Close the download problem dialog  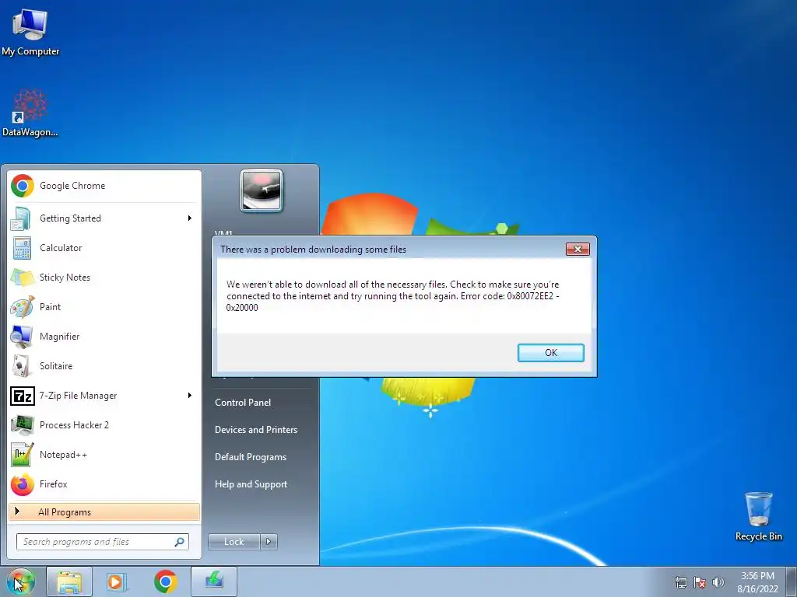click(x=578, y=249)
